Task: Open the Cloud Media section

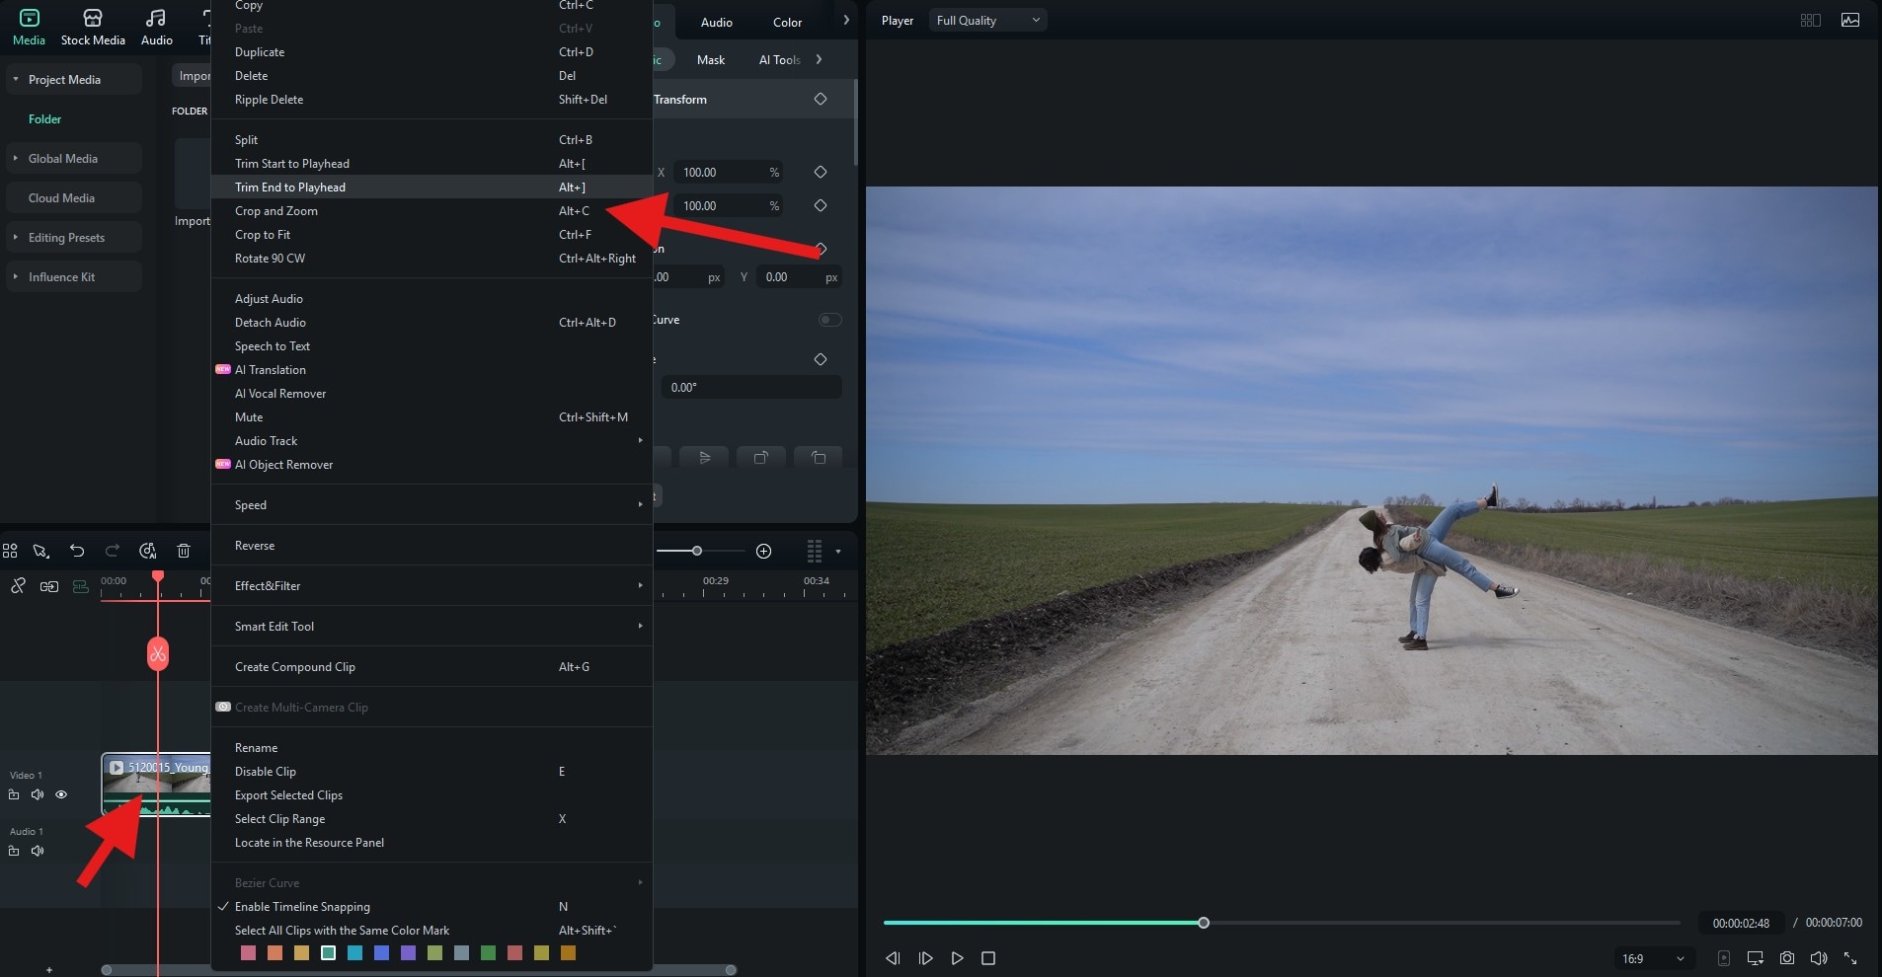Action: pos(73,197)
